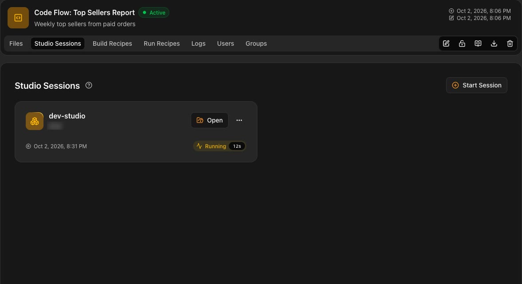Viewport: 522px width, 284px height.
Task: Switch to the Groups tab
Action: click(256, 43)
